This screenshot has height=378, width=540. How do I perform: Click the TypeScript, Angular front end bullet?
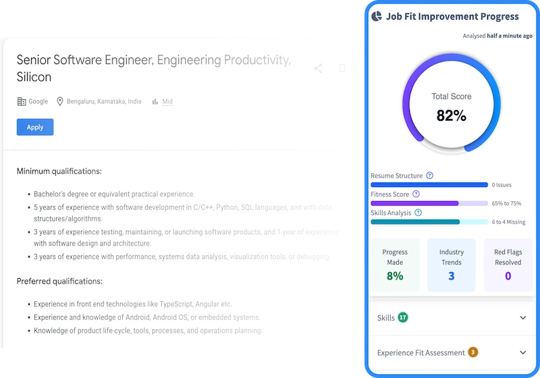(132, 304)
